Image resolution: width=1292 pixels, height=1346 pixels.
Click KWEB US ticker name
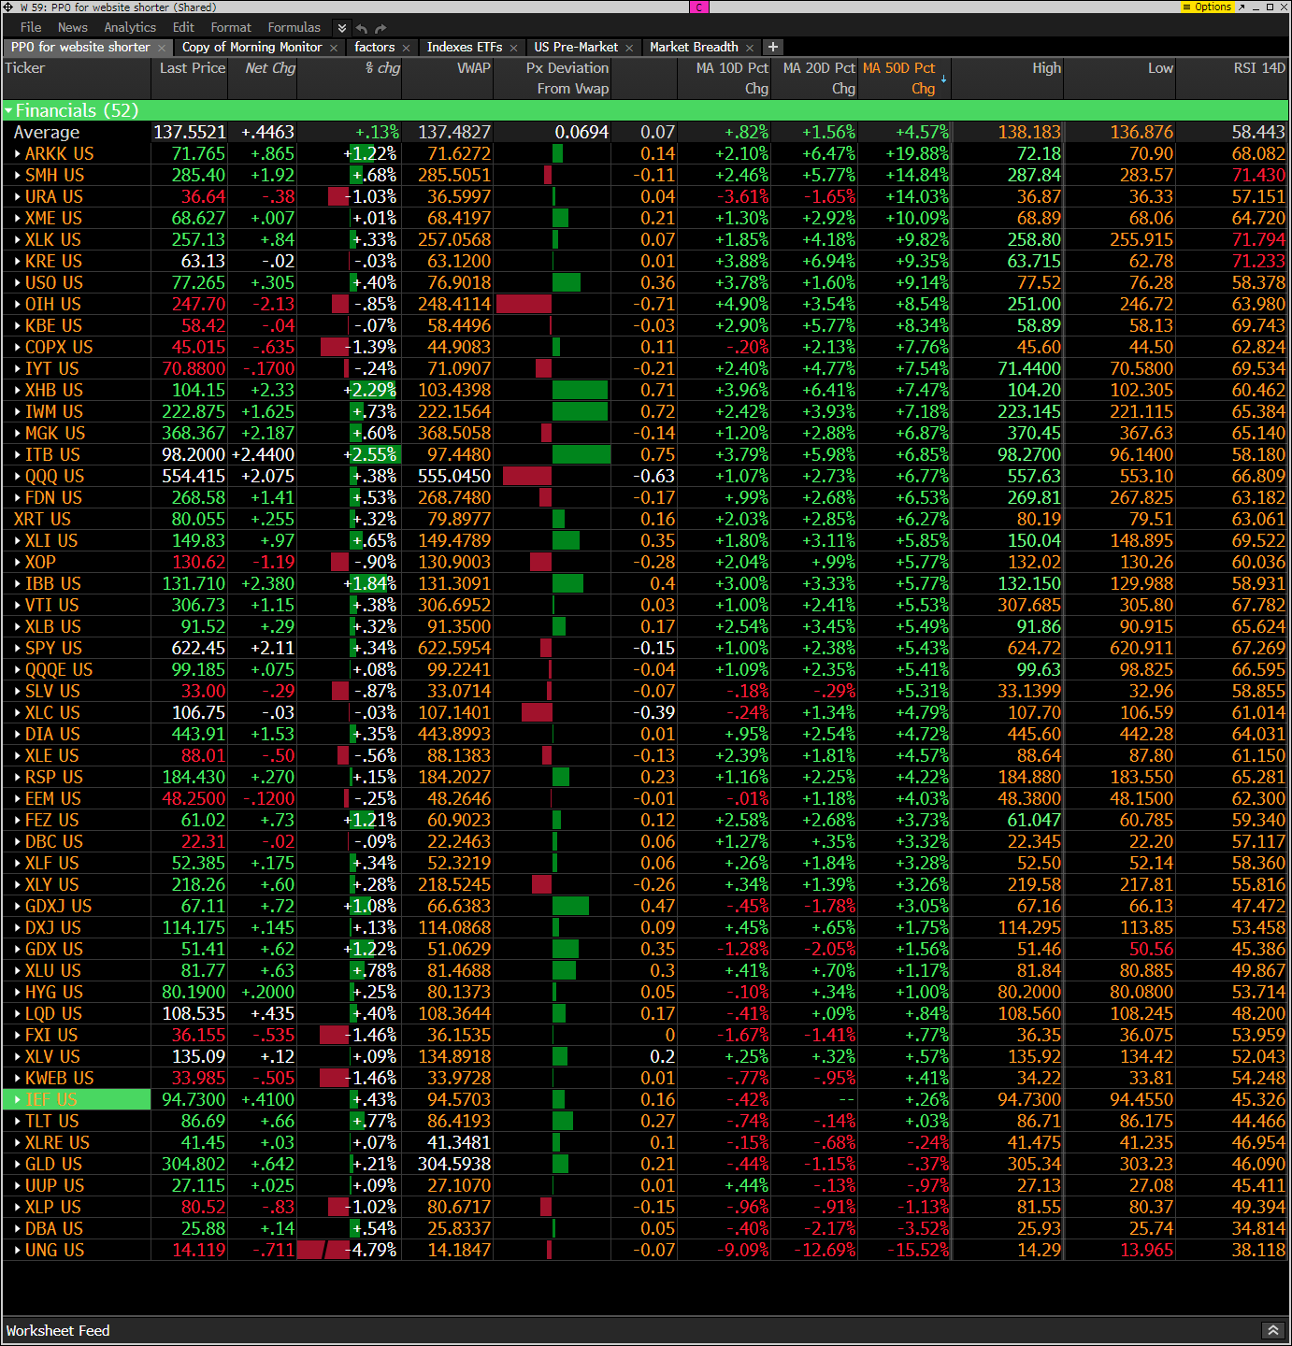(59, 1079)
